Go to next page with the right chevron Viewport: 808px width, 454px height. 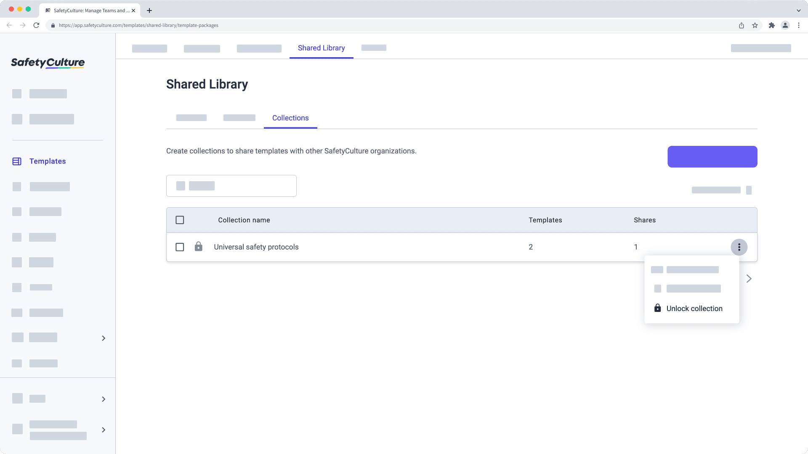point(749,278)
